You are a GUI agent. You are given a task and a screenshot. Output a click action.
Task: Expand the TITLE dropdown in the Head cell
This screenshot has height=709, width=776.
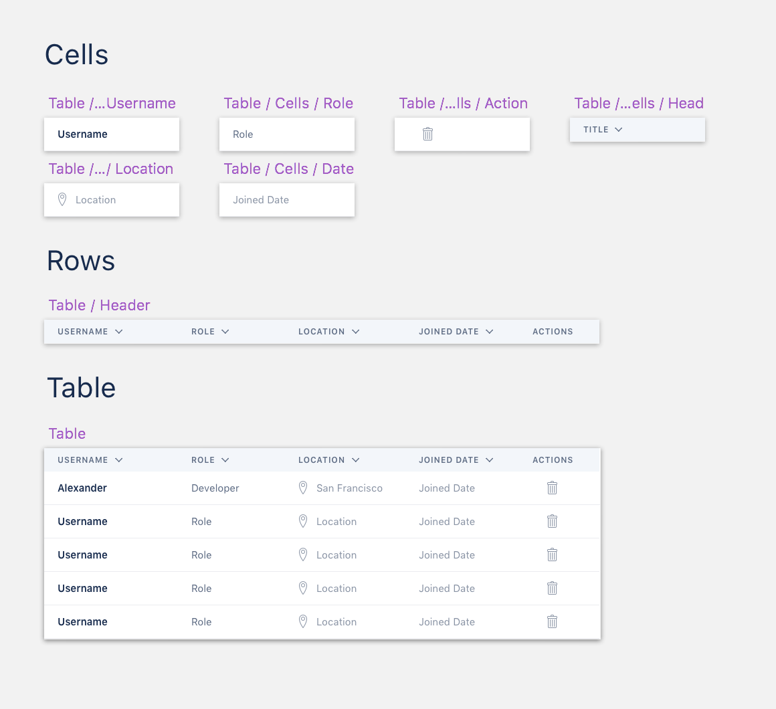pyautogui.click(x=618, y=130)
